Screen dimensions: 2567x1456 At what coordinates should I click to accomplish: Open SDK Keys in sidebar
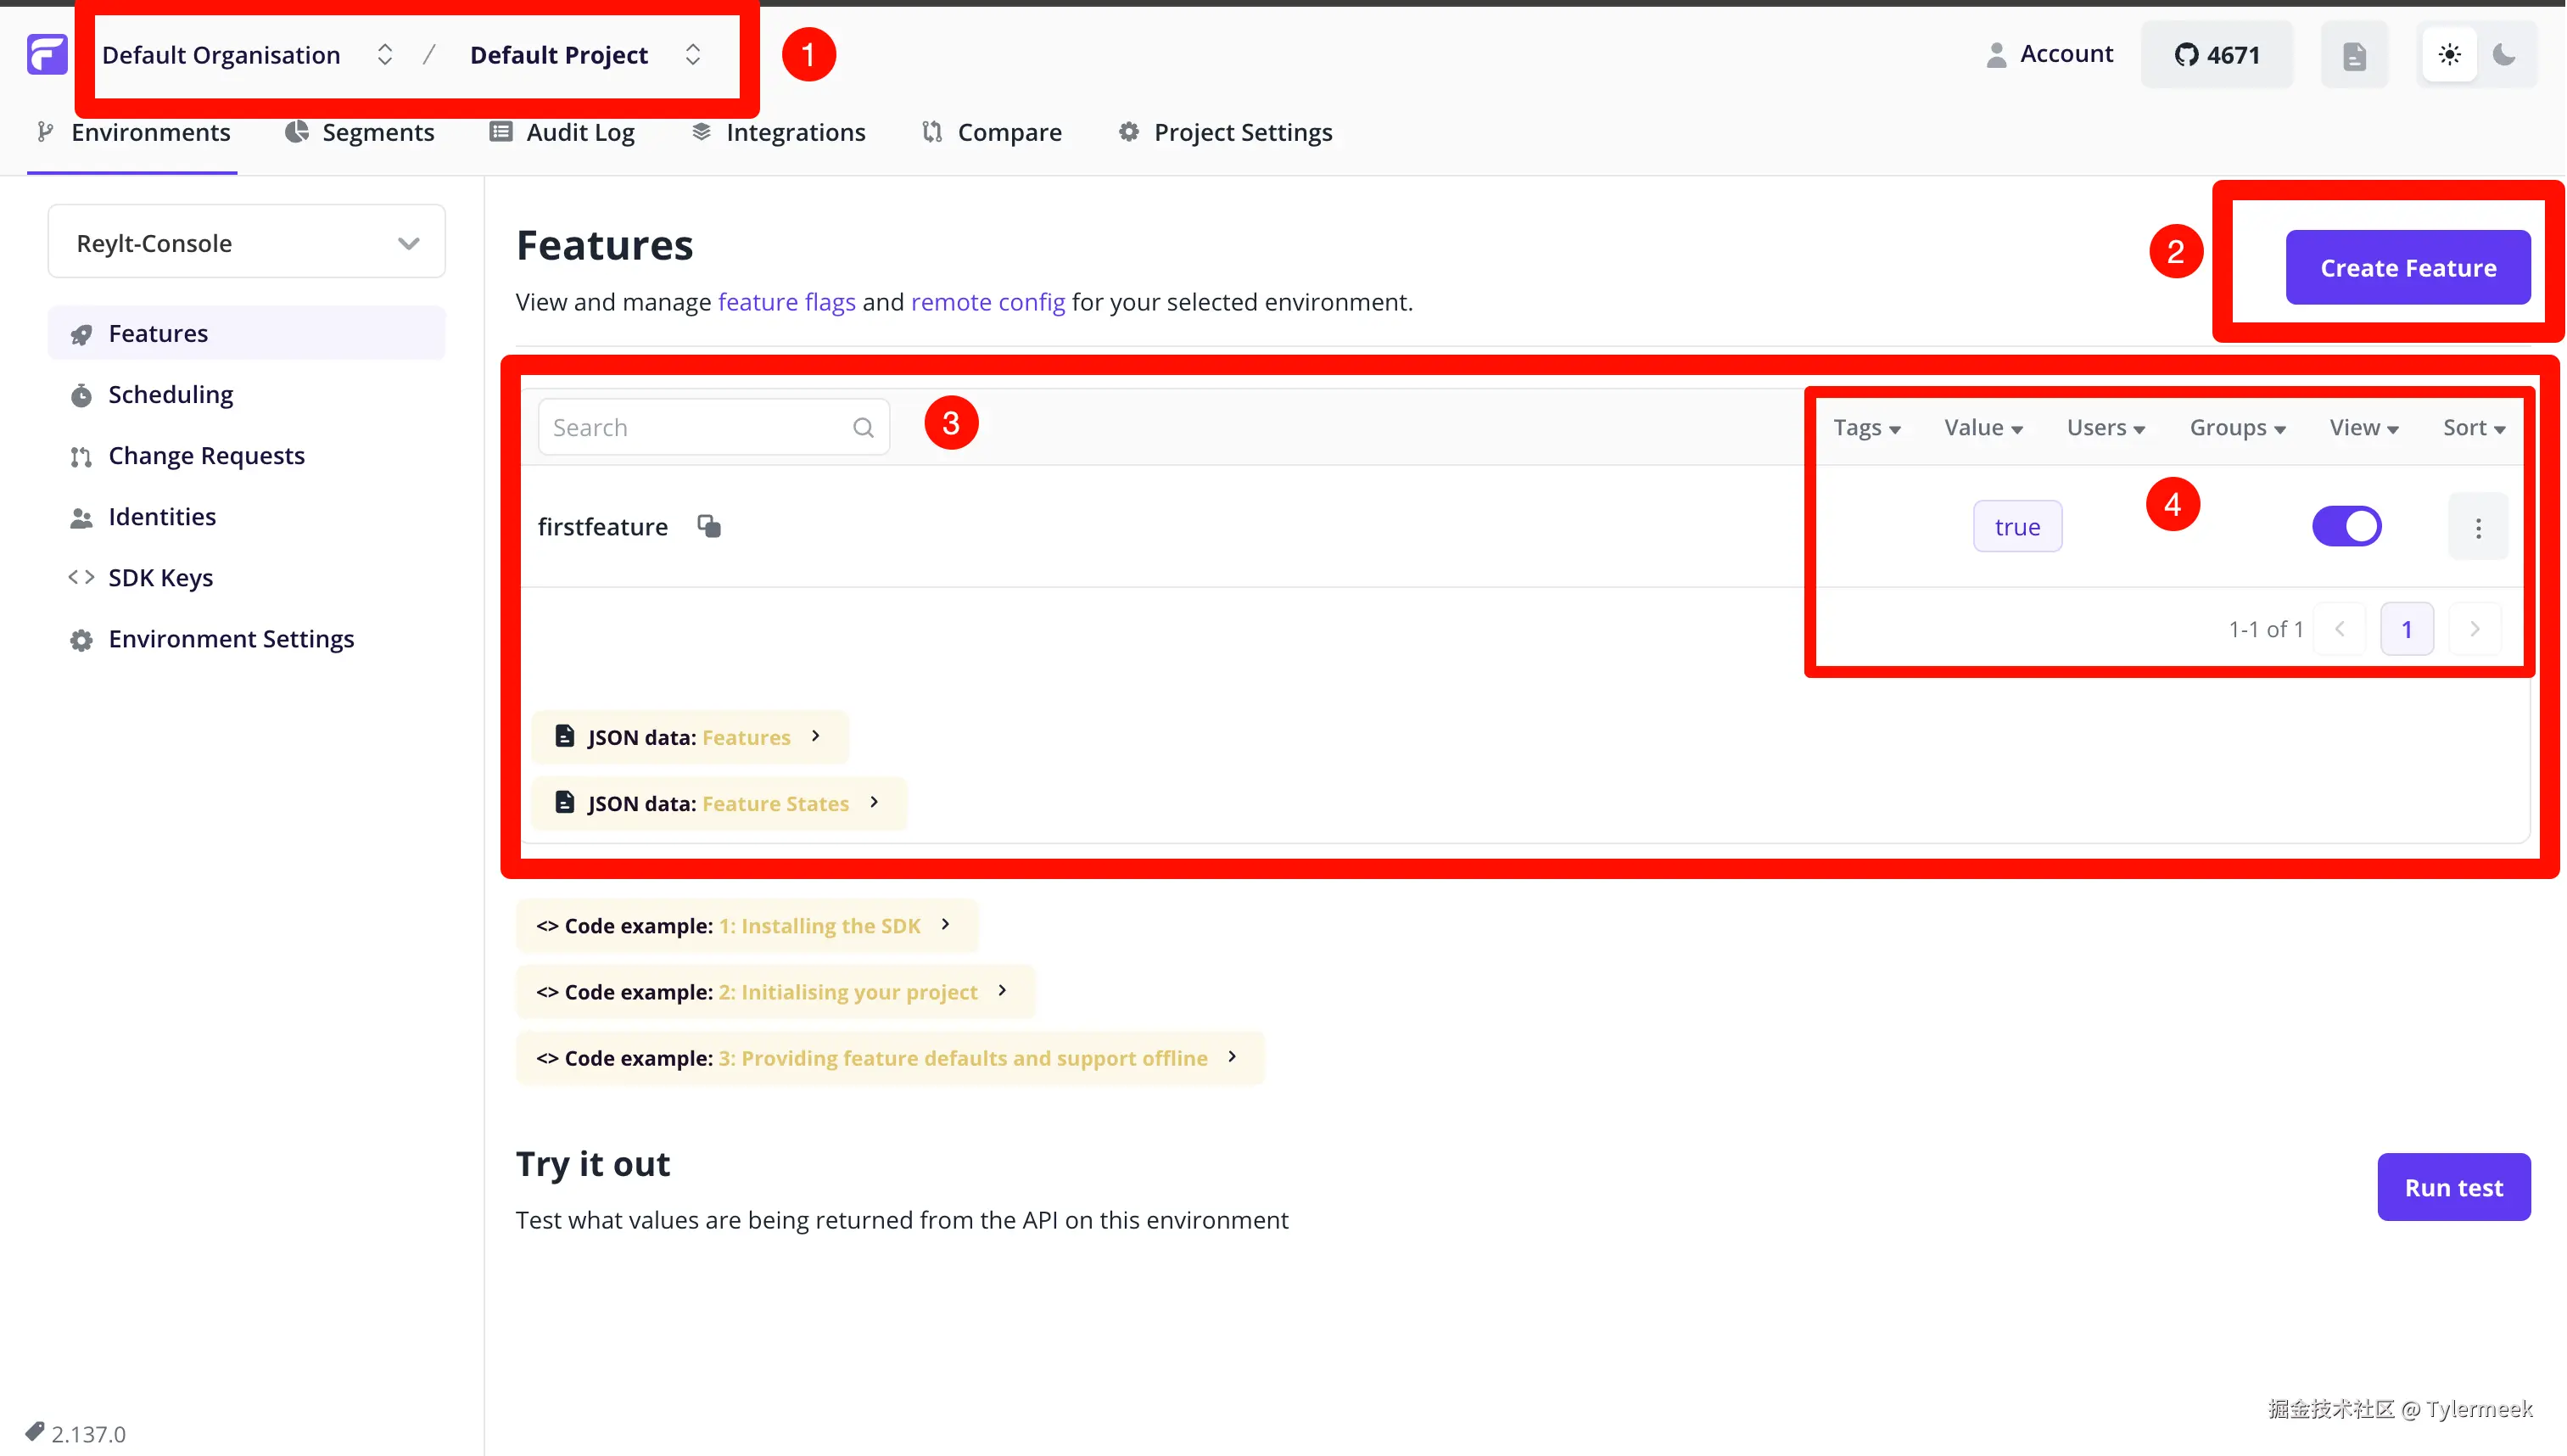click(x=160, y=577)
